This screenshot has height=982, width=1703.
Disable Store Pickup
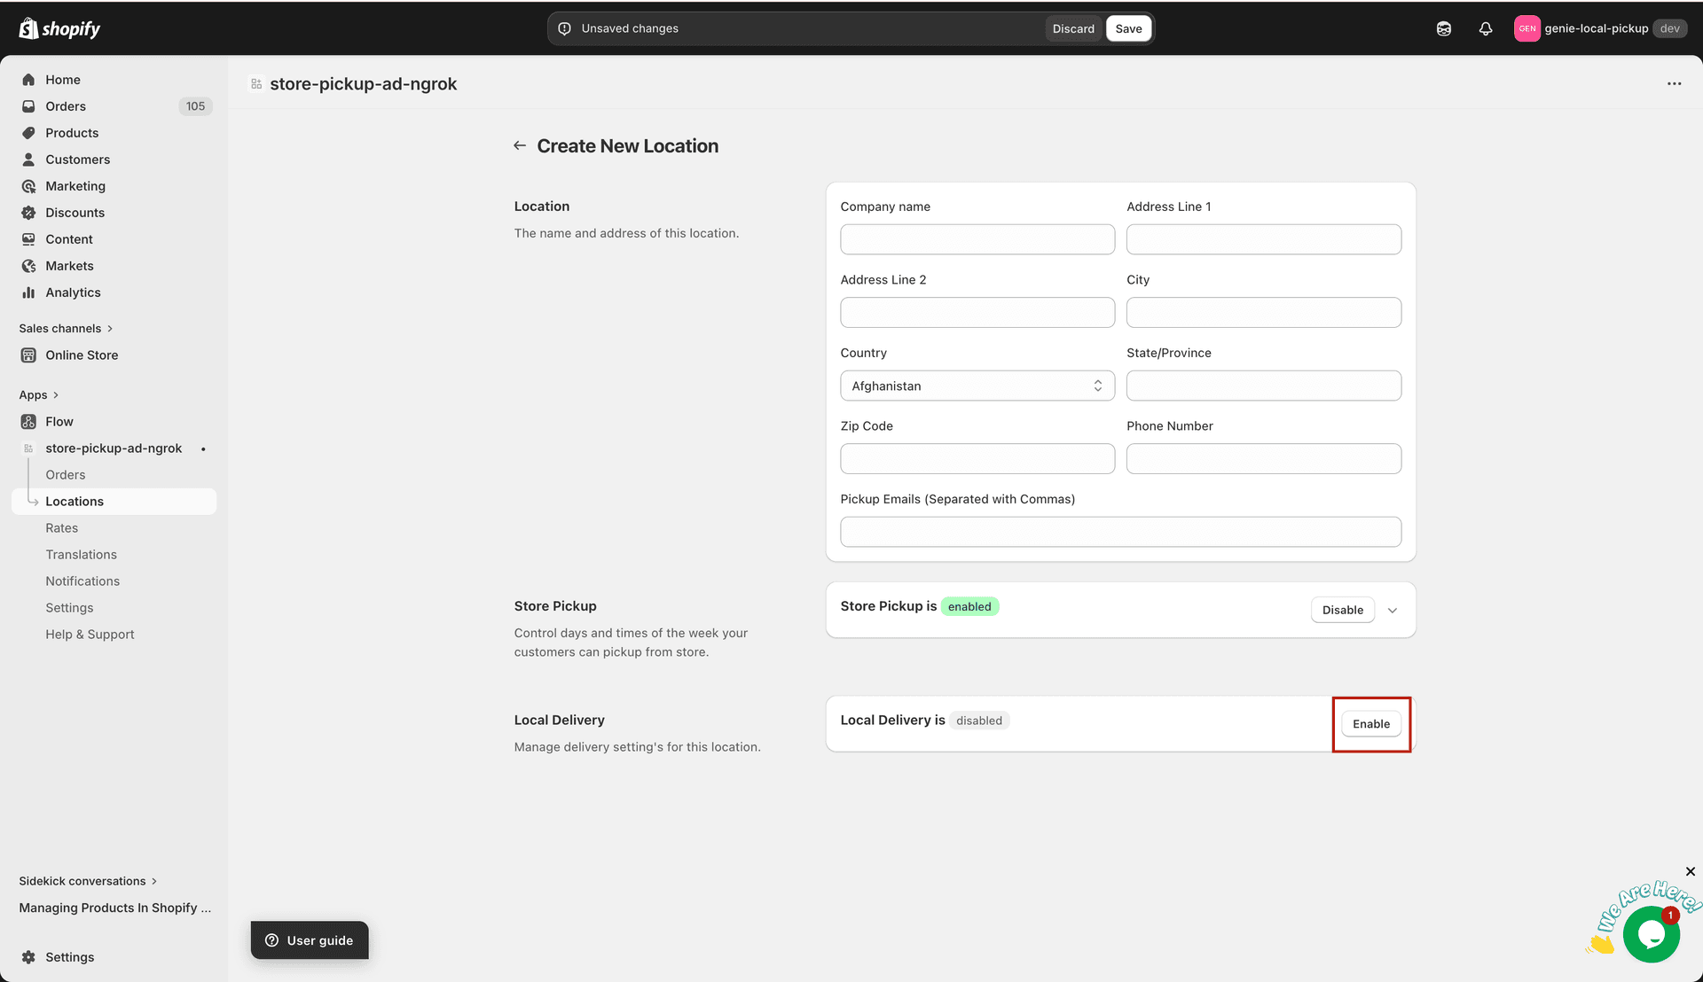click(x=1342, y=610)
